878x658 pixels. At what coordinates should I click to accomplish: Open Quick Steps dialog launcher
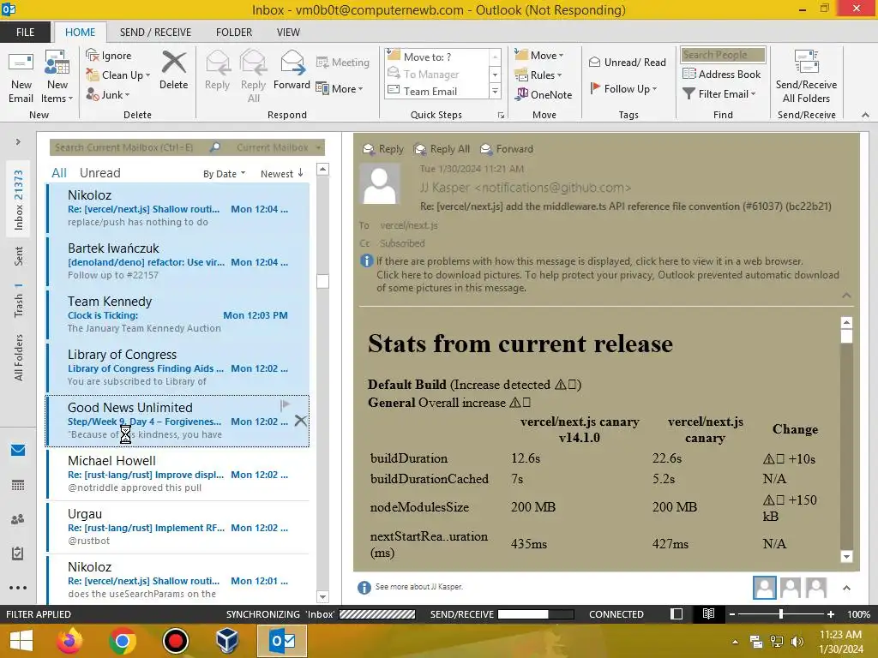click(501, 116)
